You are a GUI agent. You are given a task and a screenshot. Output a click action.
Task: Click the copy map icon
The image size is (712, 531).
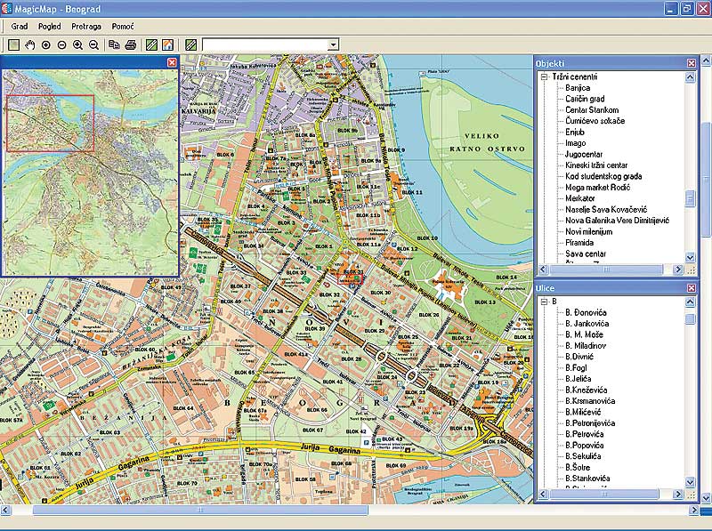point(114,45)
